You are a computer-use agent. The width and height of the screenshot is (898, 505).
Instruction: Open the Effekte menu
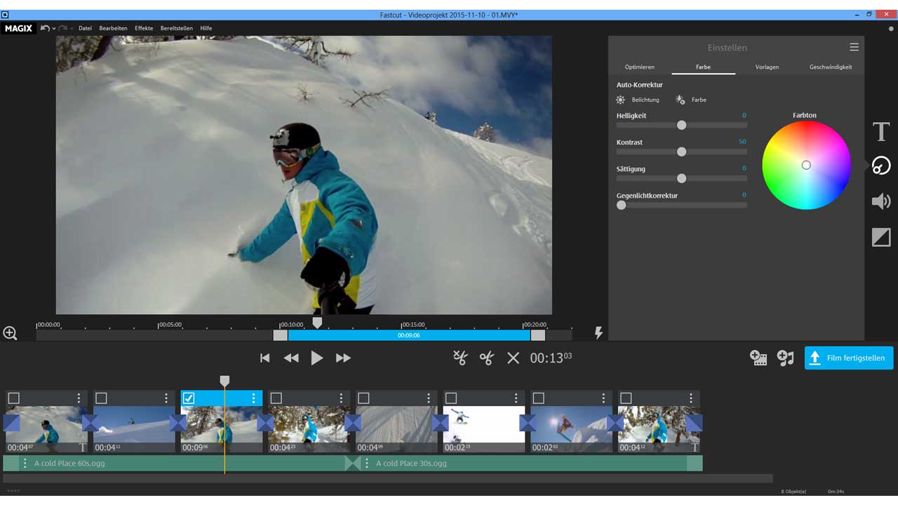144,29
